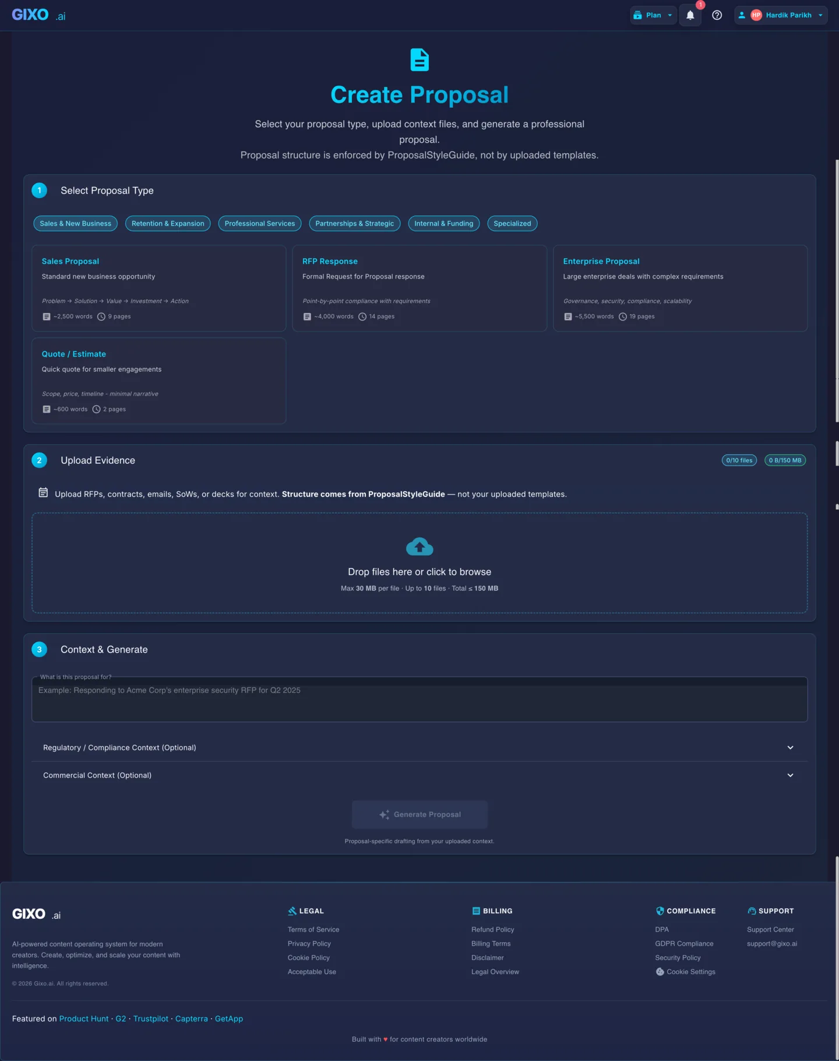Open the notifications bell
This screenshot has width=839, height=1061.
tap(690, 15)
